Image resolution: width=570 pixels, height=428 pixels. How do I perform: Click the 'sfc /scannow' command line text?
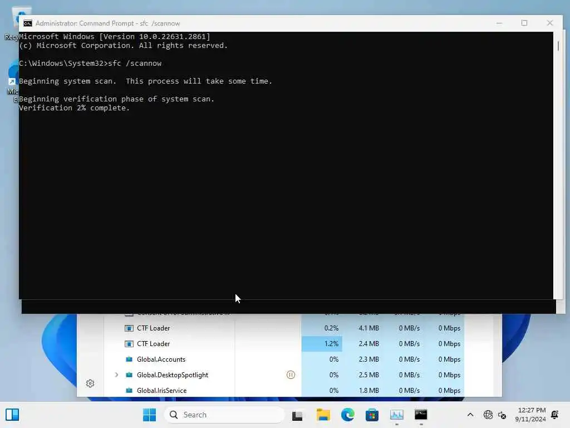click(135, 64)
